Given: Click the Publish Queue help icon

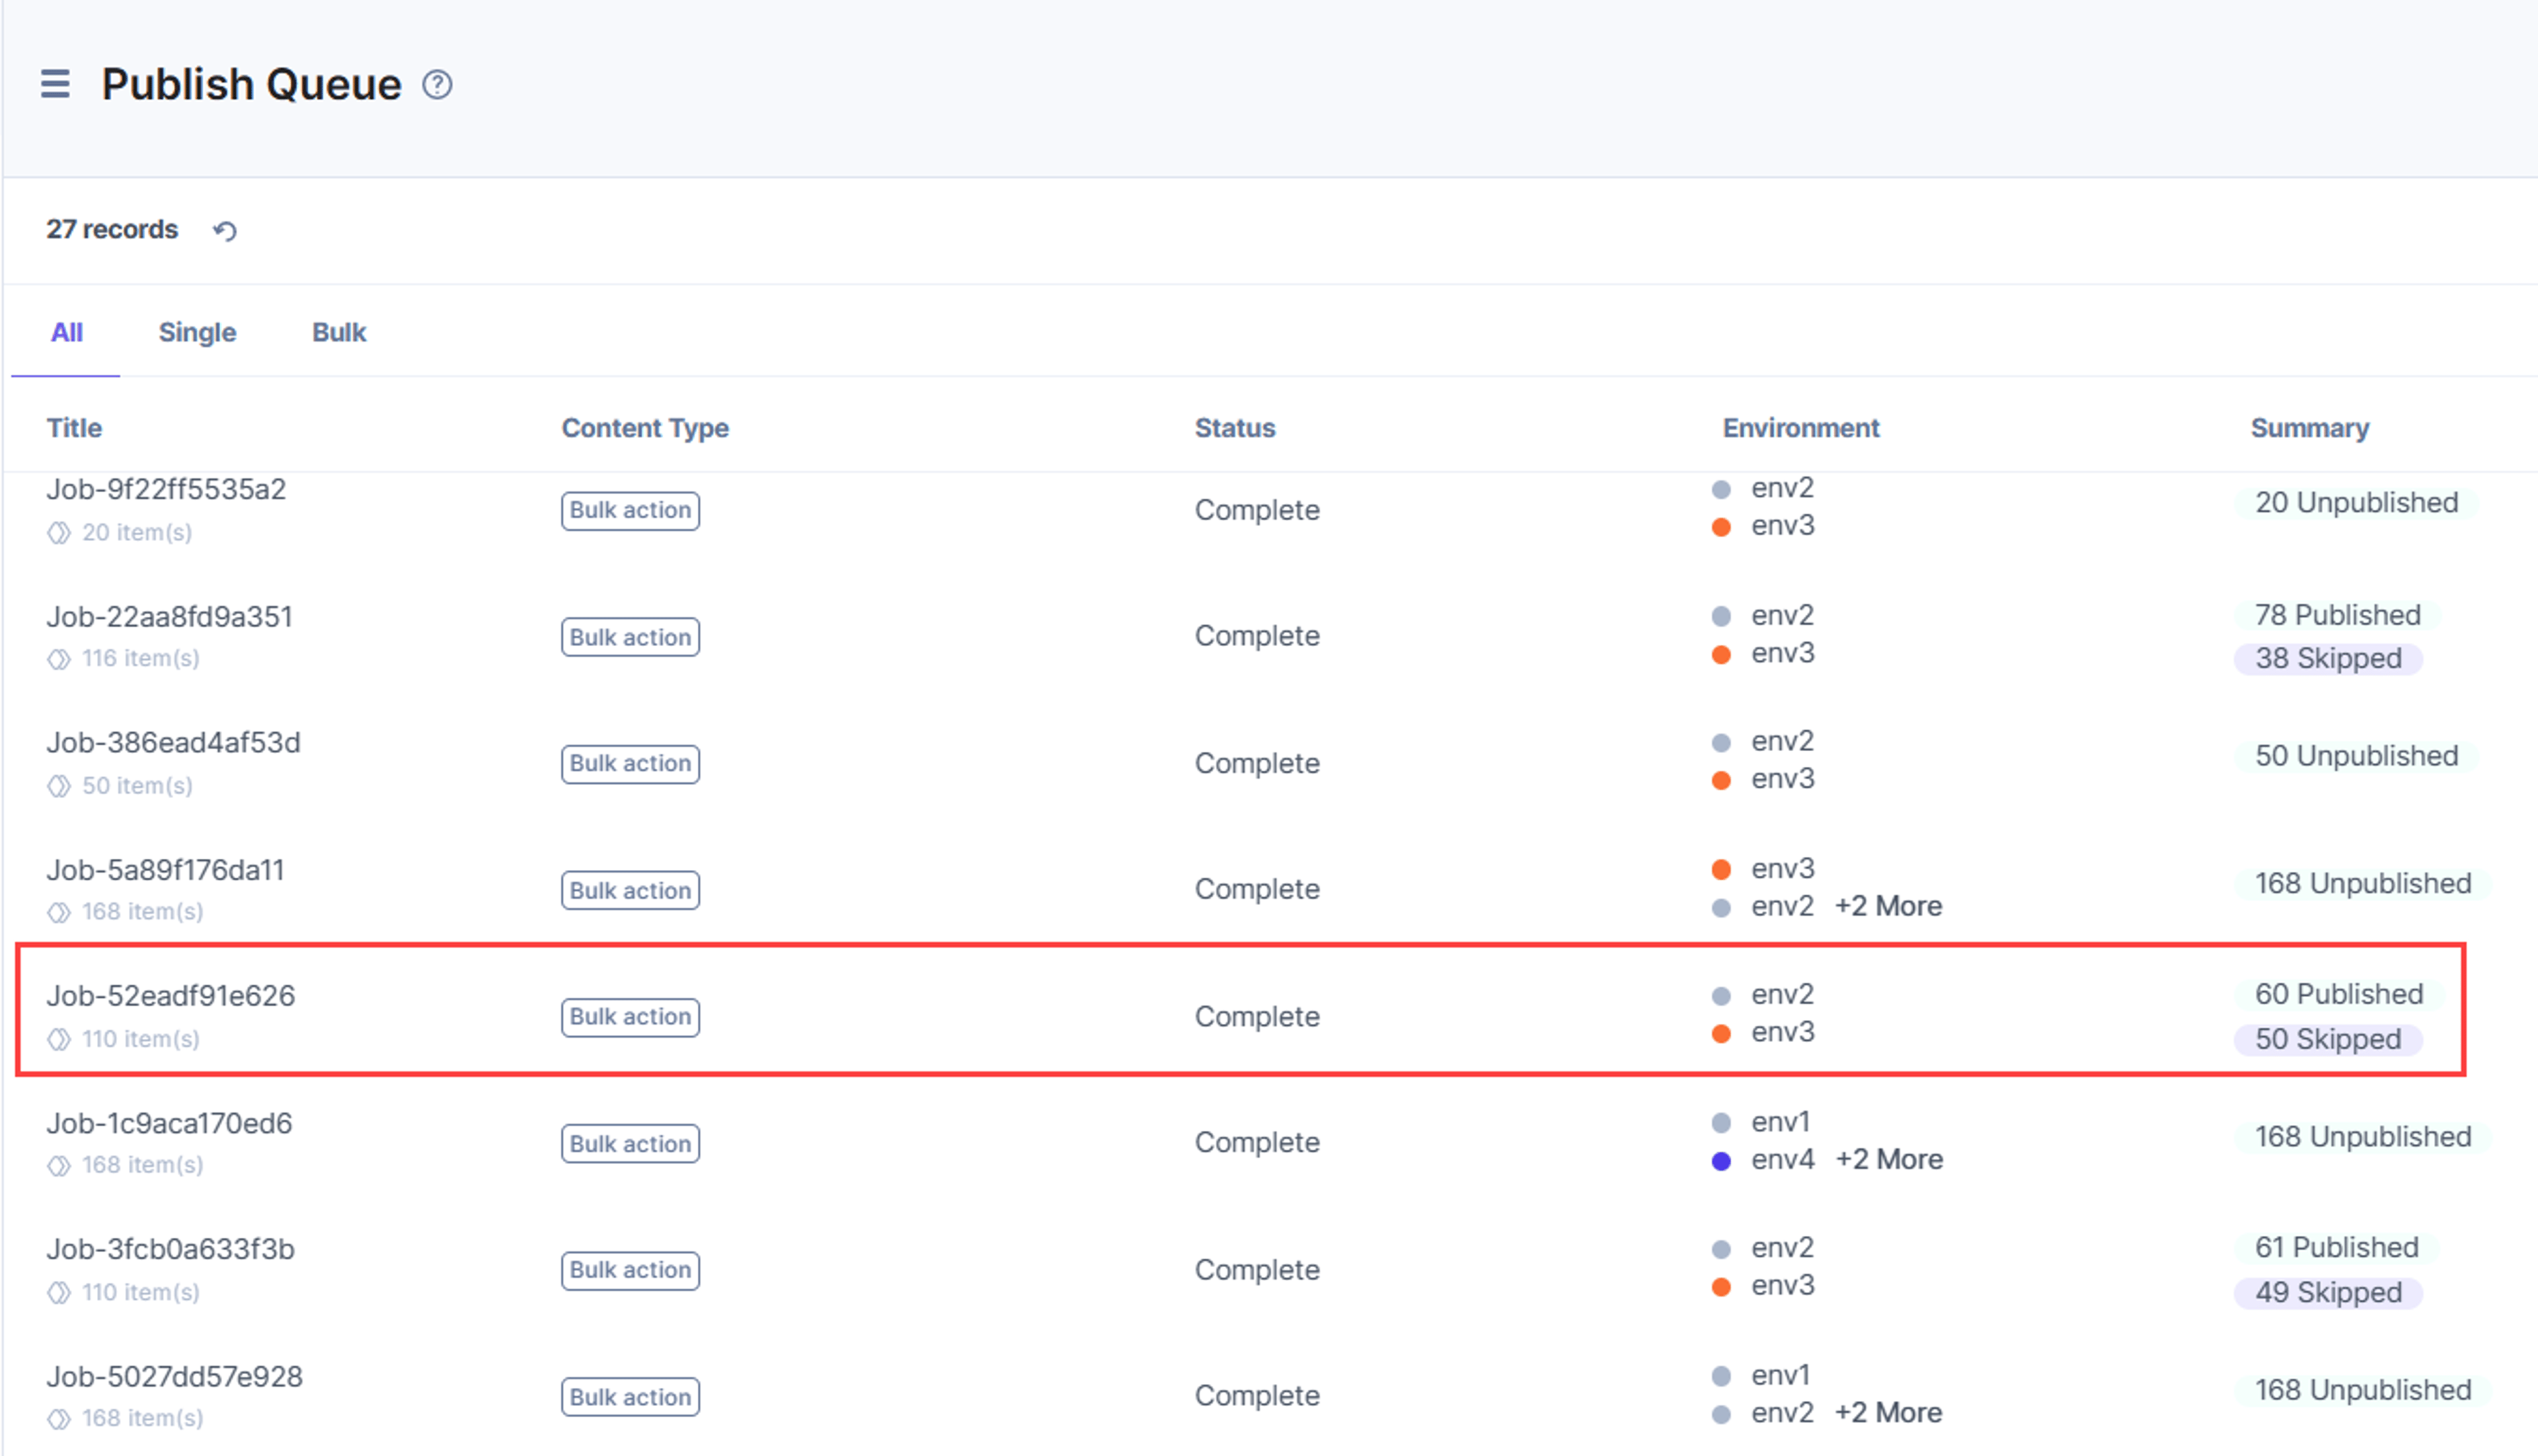Looking at the screenshot, I should [437, 85].
